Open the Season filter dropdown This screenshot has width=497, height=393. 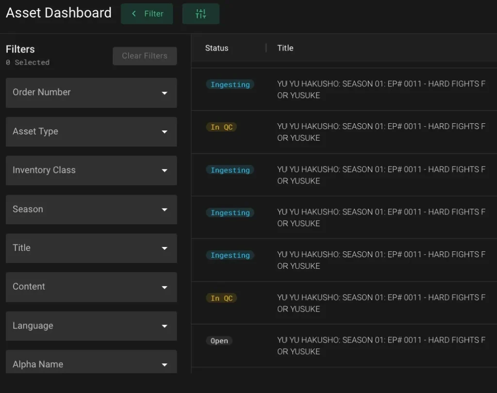pyautogui.click(x=91, y=210)
